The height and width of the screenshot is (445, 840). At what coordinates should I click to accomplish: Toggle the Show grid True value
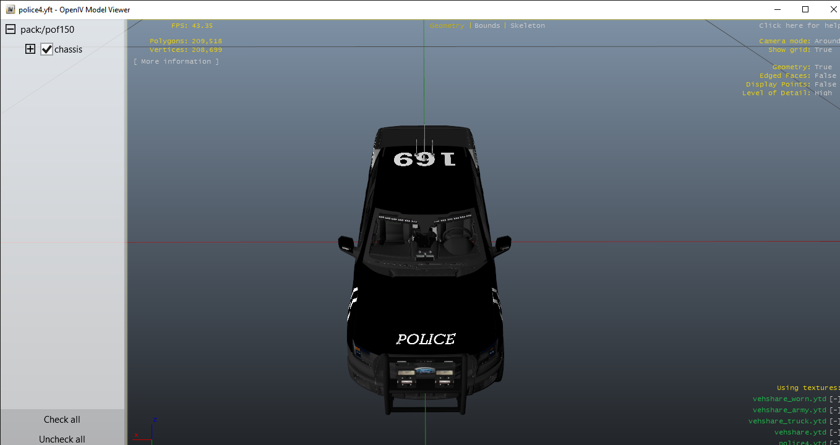click(x=823, y=50)
